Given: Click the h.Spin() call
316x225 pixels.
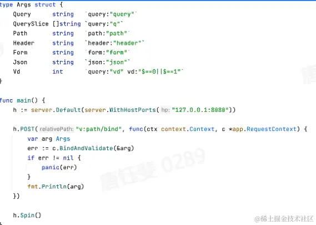Looking at the screenshot, I should tap(27, 215).
